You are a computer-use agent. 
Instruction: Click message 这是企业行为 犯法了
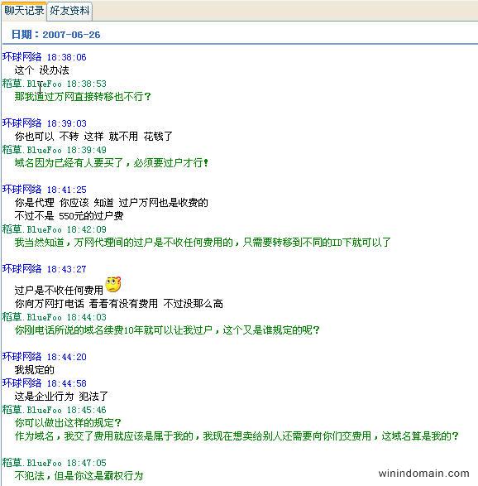[x=61, y=396]
